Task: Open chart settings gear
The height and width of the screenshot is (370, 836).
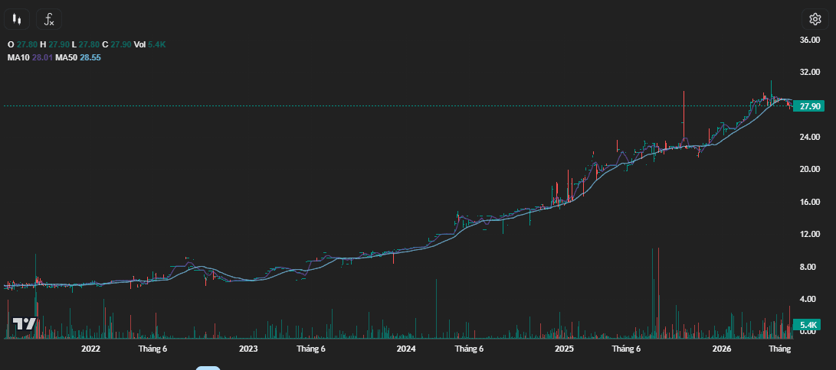Action: point(815,20)
